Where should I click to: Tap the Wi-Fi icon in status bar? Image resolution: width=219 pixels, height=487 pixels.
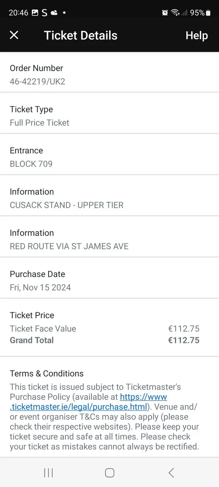pyautogui.click(x=175, y=13)
